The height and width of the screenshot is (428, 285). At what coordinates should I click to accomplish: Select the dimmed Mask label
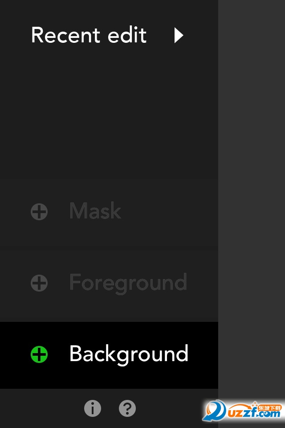(95, 211)
